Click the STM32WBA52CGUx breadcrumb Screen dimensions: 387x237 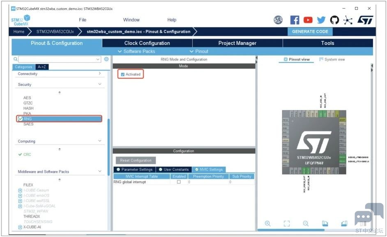[x=55, y=32]
